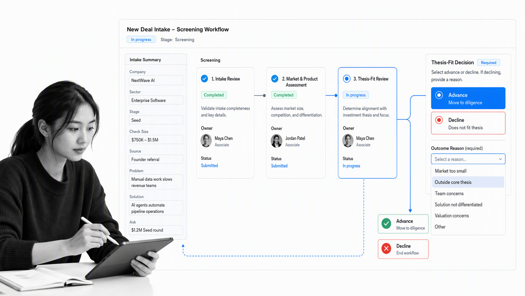
Task: Select the Thesis-Fit Review step radio indicator
Action: [x=347, y=79]
